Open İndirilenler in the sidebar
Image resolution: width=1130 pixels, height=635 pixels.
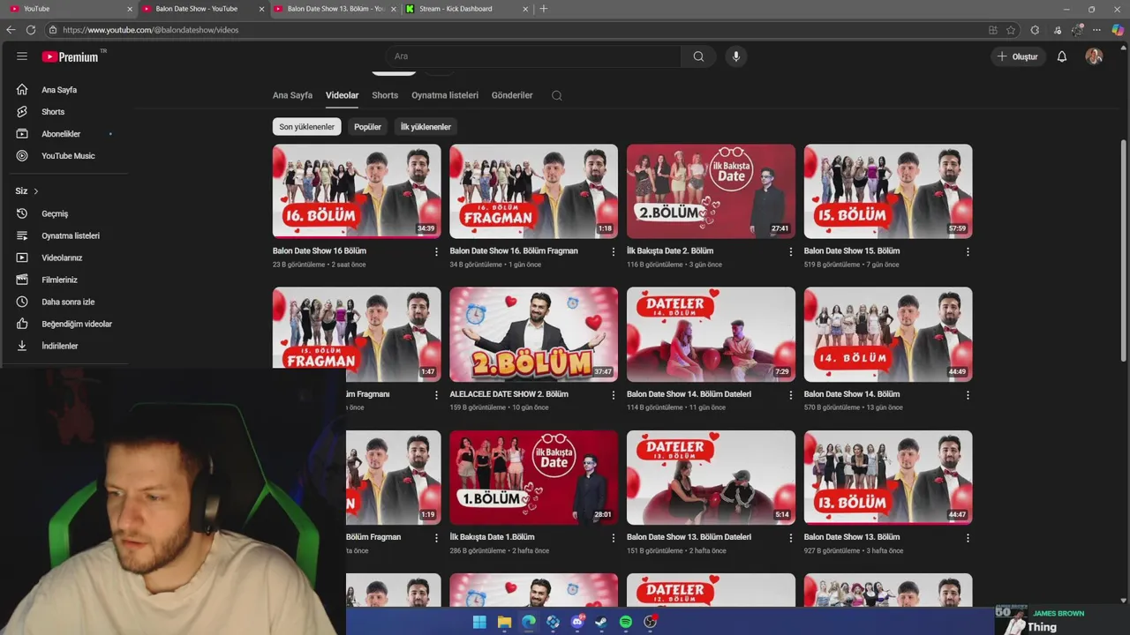point(60,346)
